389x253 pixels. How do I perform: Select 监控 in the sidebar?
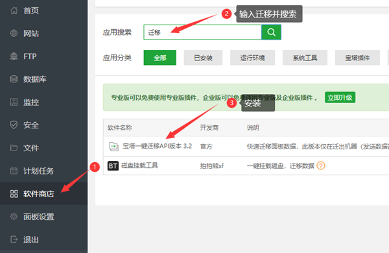[31, 102]
